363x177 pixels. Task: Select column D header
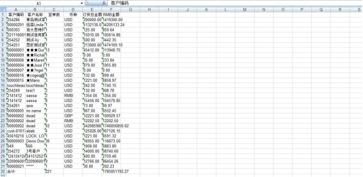tap(73, 9)
